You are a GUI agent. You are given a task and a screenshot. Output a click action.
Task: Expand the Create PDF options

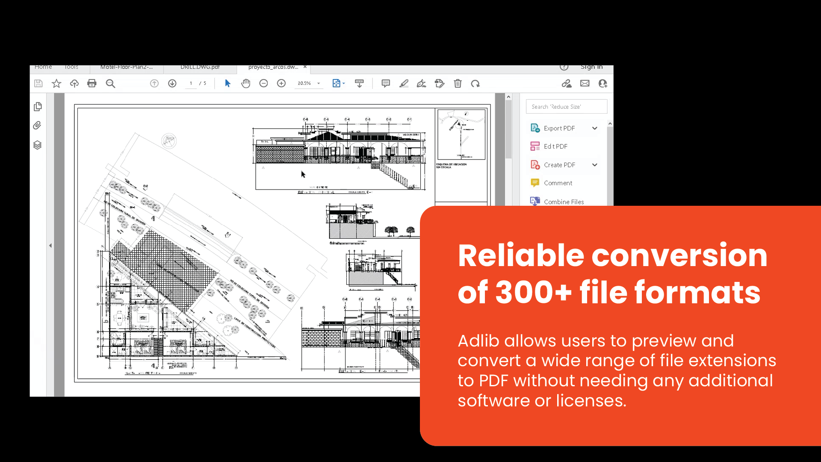tap(594, 165)
